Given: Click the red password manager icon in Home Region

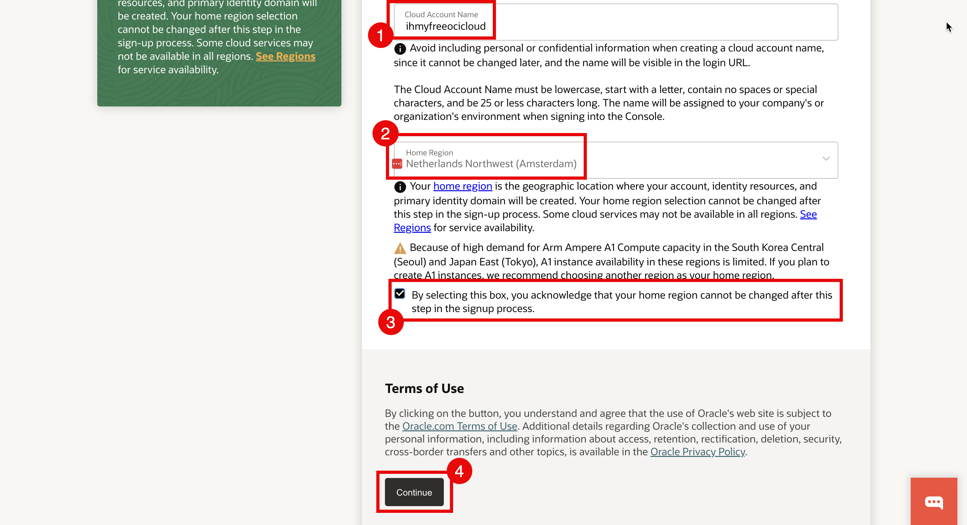Looking at the screenshot, I should [x=397, y=164].
